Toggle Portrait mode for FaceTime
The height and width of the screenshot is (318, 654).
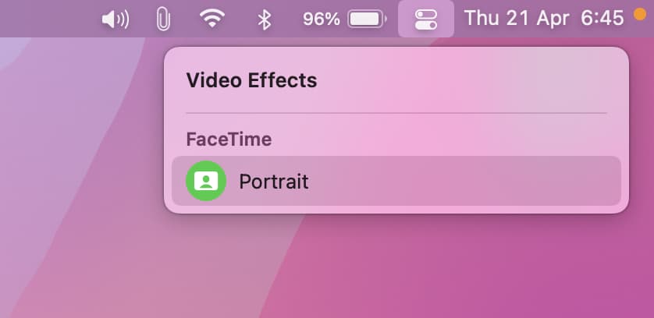click(x=396, y=181)
